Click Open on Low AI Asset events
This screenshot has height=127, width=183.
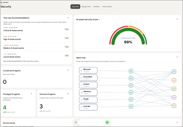coord(67,55)
